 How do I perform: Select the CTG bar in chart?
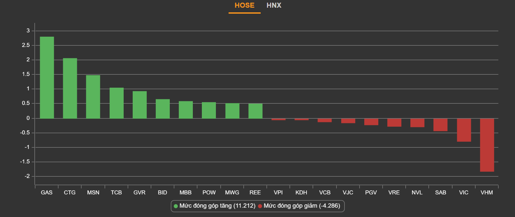tap(70, 88)
